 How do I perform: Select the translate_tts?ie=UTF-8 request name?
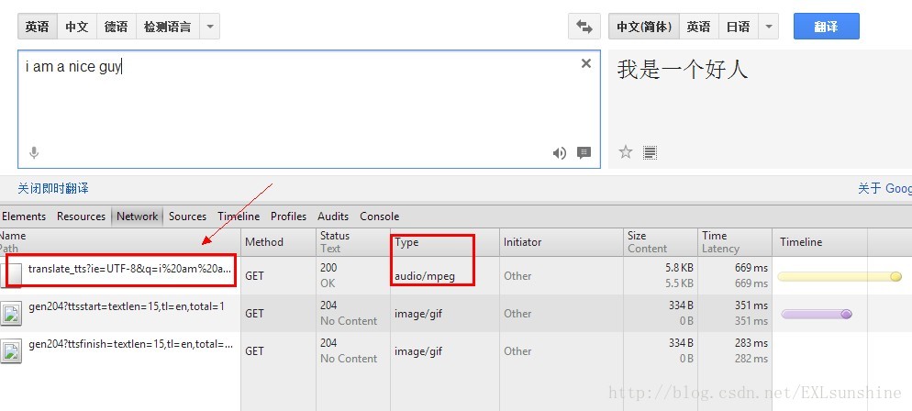[131, 269]
